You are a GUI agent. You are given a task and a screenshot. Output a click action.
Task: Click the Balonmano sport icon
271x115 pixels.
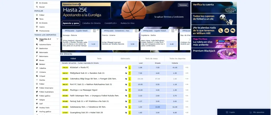pos(37,56)
